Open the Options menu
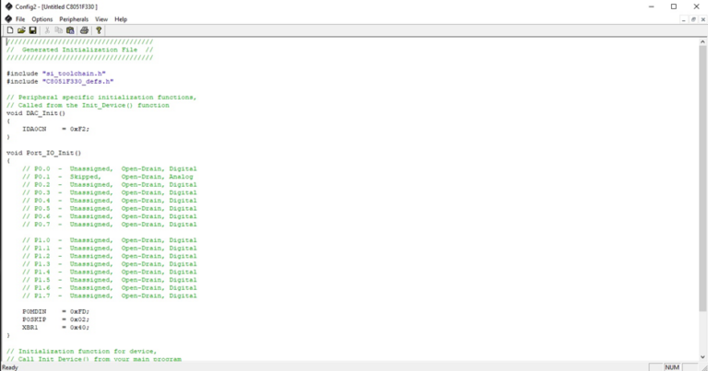708x371 pixels. point(42,18)
